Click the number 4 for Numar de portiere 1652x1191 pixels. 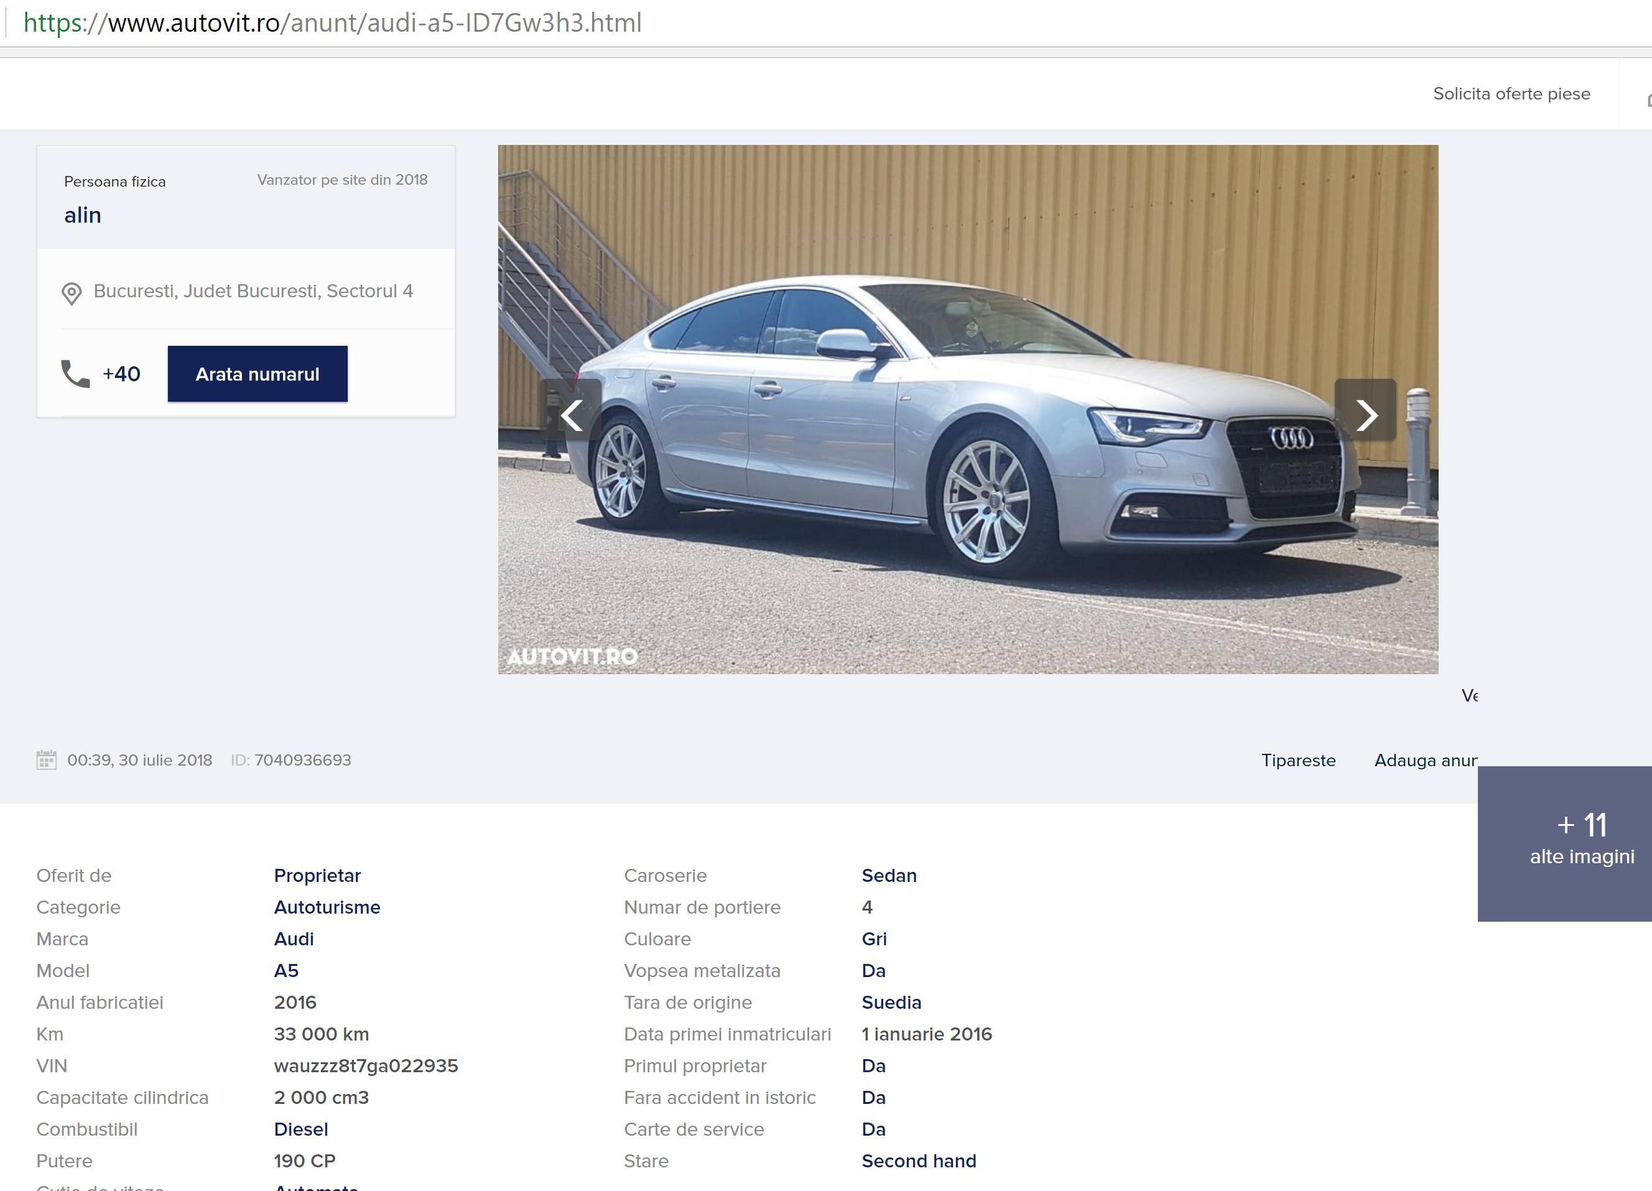[x=868, y=907]
